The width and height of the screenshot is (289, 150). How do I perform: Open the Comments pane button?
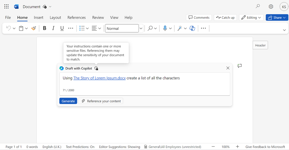point(199,18)
